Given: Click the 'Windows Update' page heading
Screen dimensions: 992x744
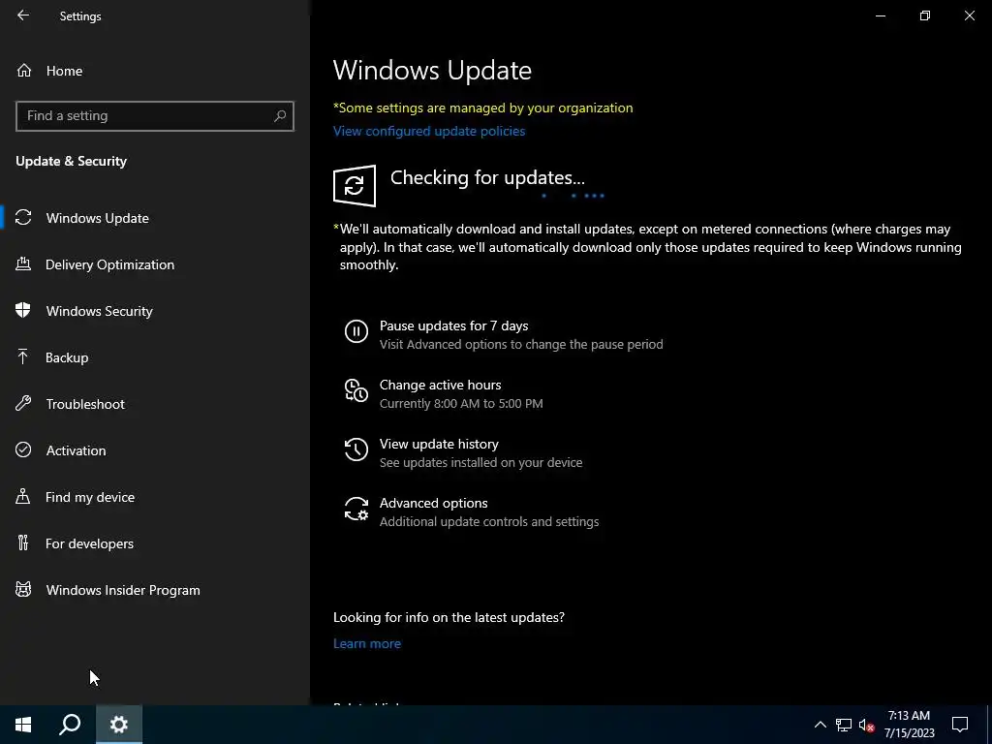Looking at the screenshot, I should (x=432, y=70).
